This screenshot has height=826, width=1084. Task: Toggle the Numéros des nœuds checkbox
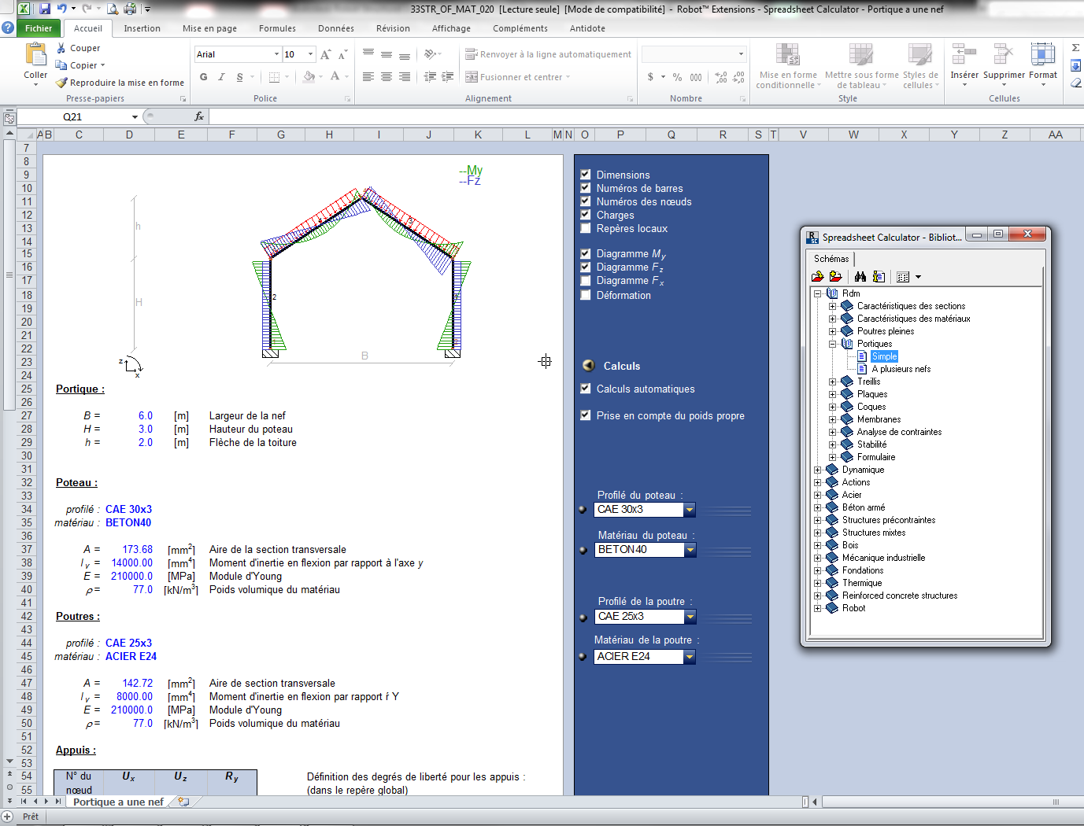click(x=586, y=201)
